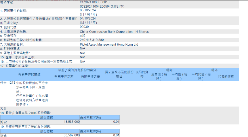The height and width of the screenshot is (137, 248).
Task: Click the 有關事件之前 column header
Action: coord(64,77)
